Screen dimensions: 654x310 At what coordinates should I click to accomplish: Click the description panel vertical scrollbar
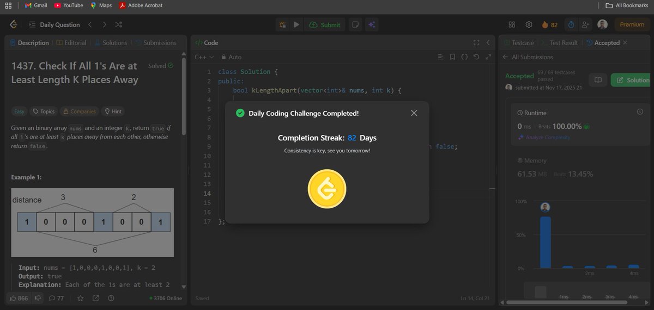point(184,95)
